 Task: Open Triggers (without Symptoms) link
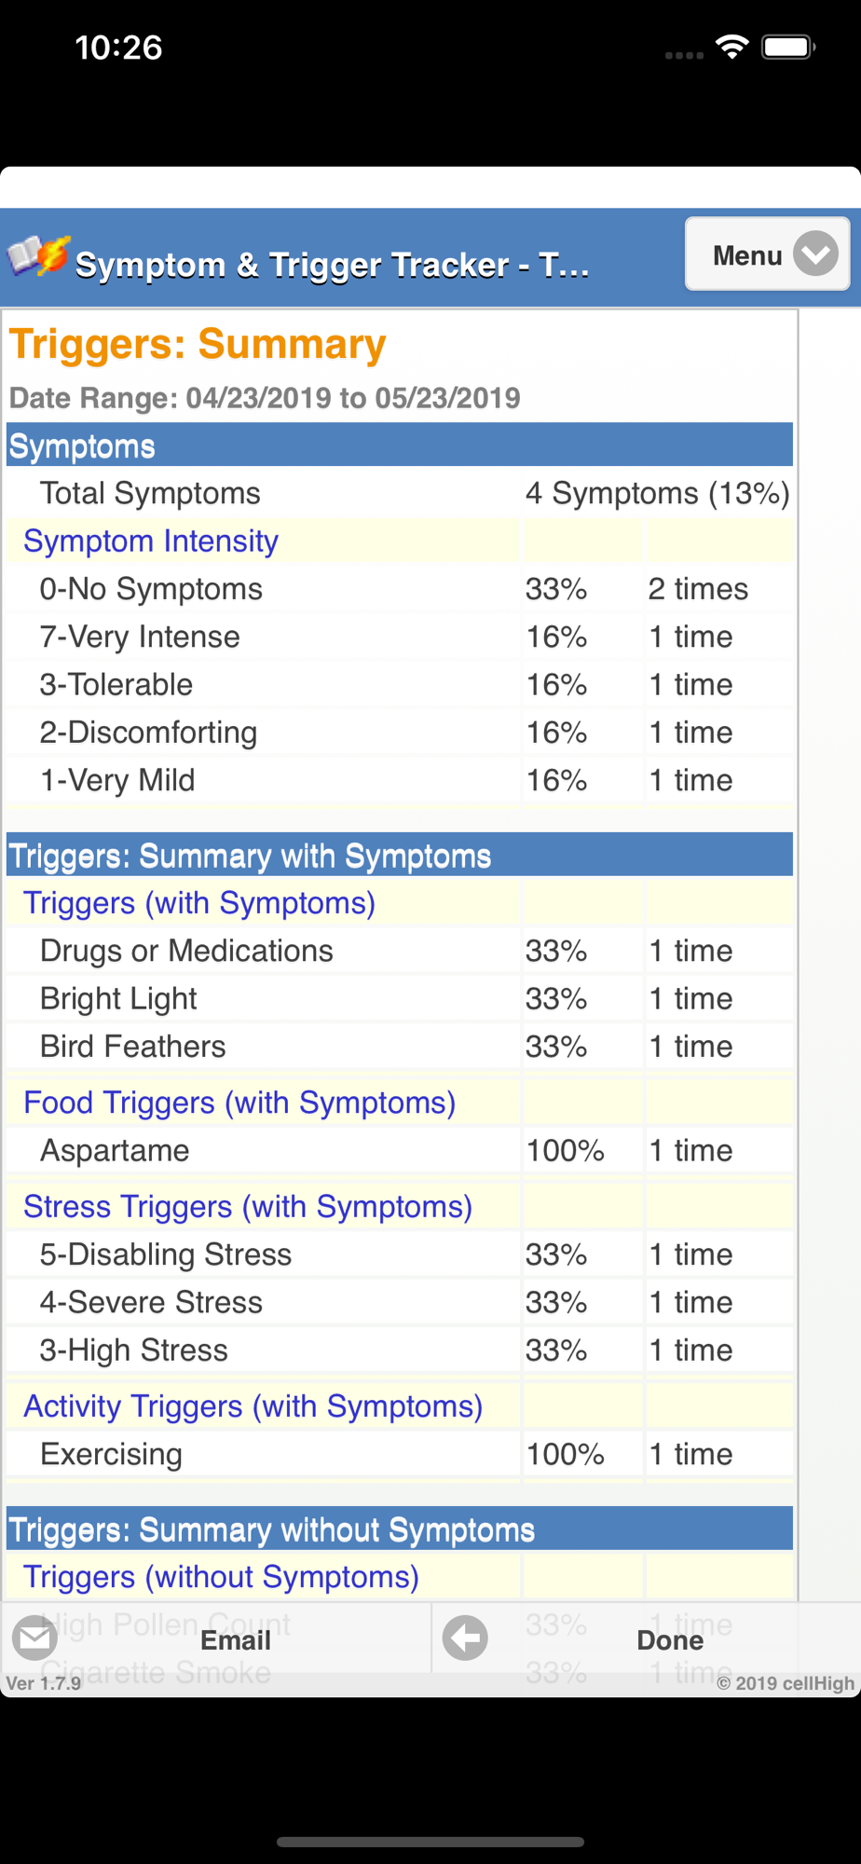221,1576
